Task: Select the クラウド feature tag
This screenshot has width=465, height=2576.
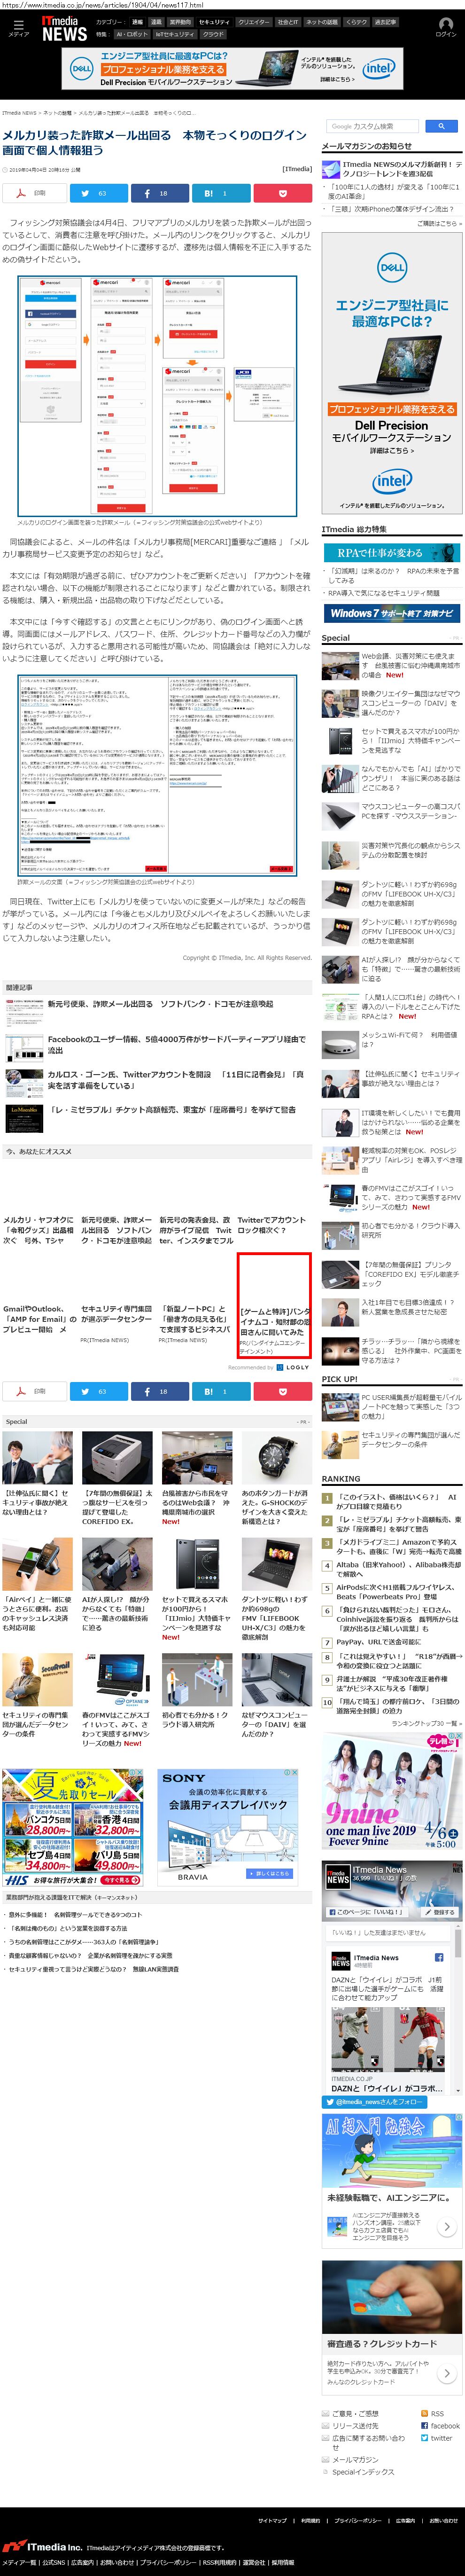Action: pyautogui.click(x=213, y=34)
